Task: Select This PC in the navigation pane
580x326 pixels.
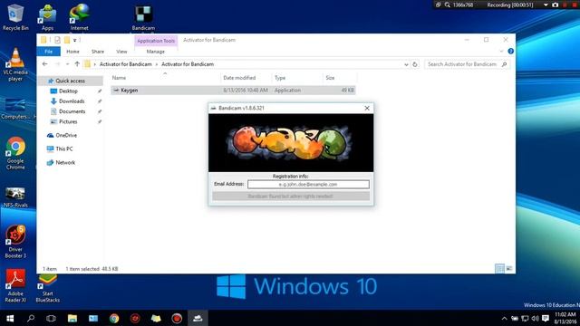Action: (x=64, y=149)
